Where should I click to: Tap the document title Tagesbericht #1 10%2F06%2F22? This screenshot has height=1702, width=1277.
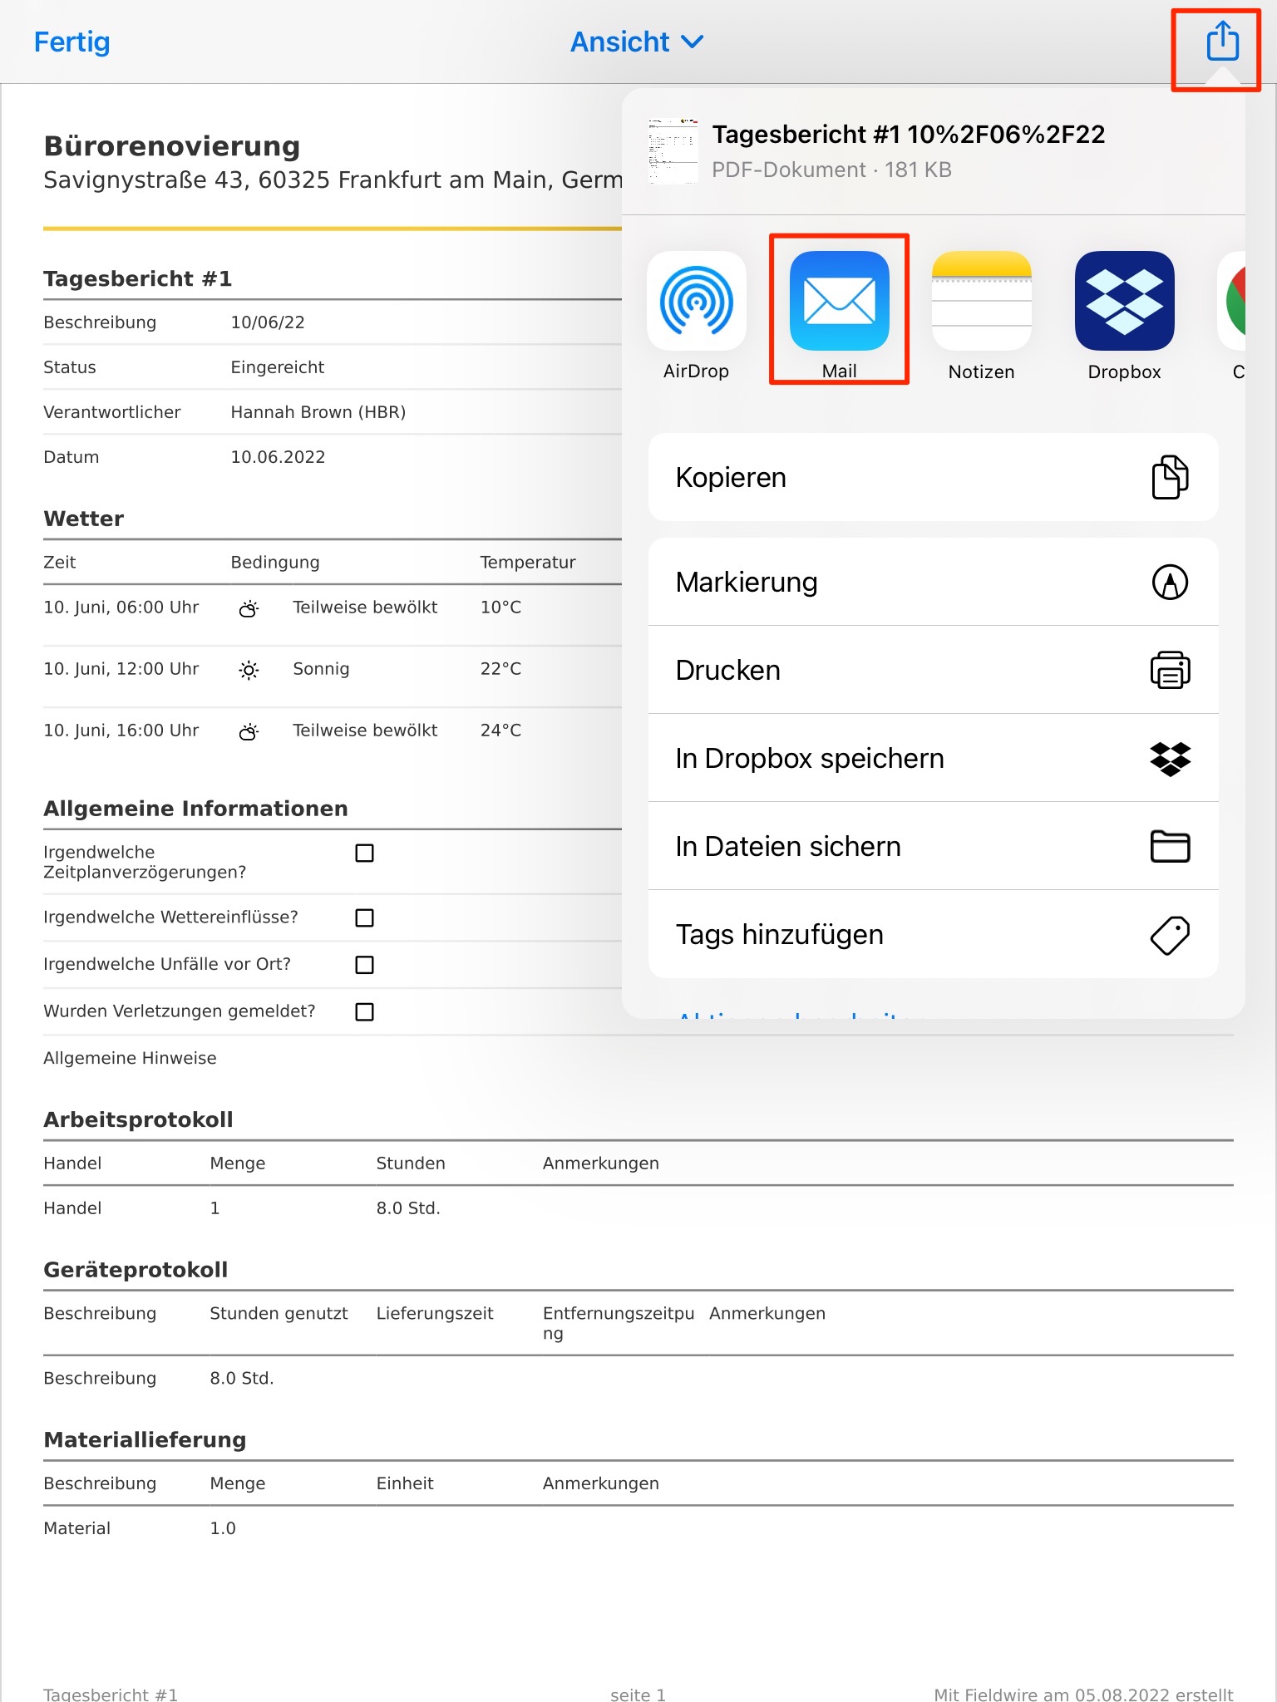pyautogui.click(x=909, y=134)
